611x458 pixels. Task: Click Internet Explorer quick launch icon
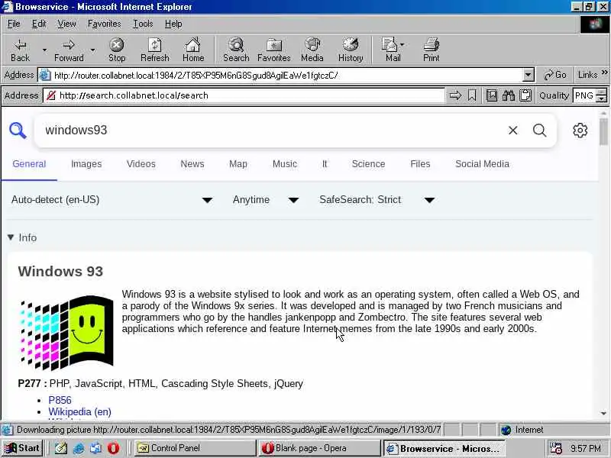point(79,448)
